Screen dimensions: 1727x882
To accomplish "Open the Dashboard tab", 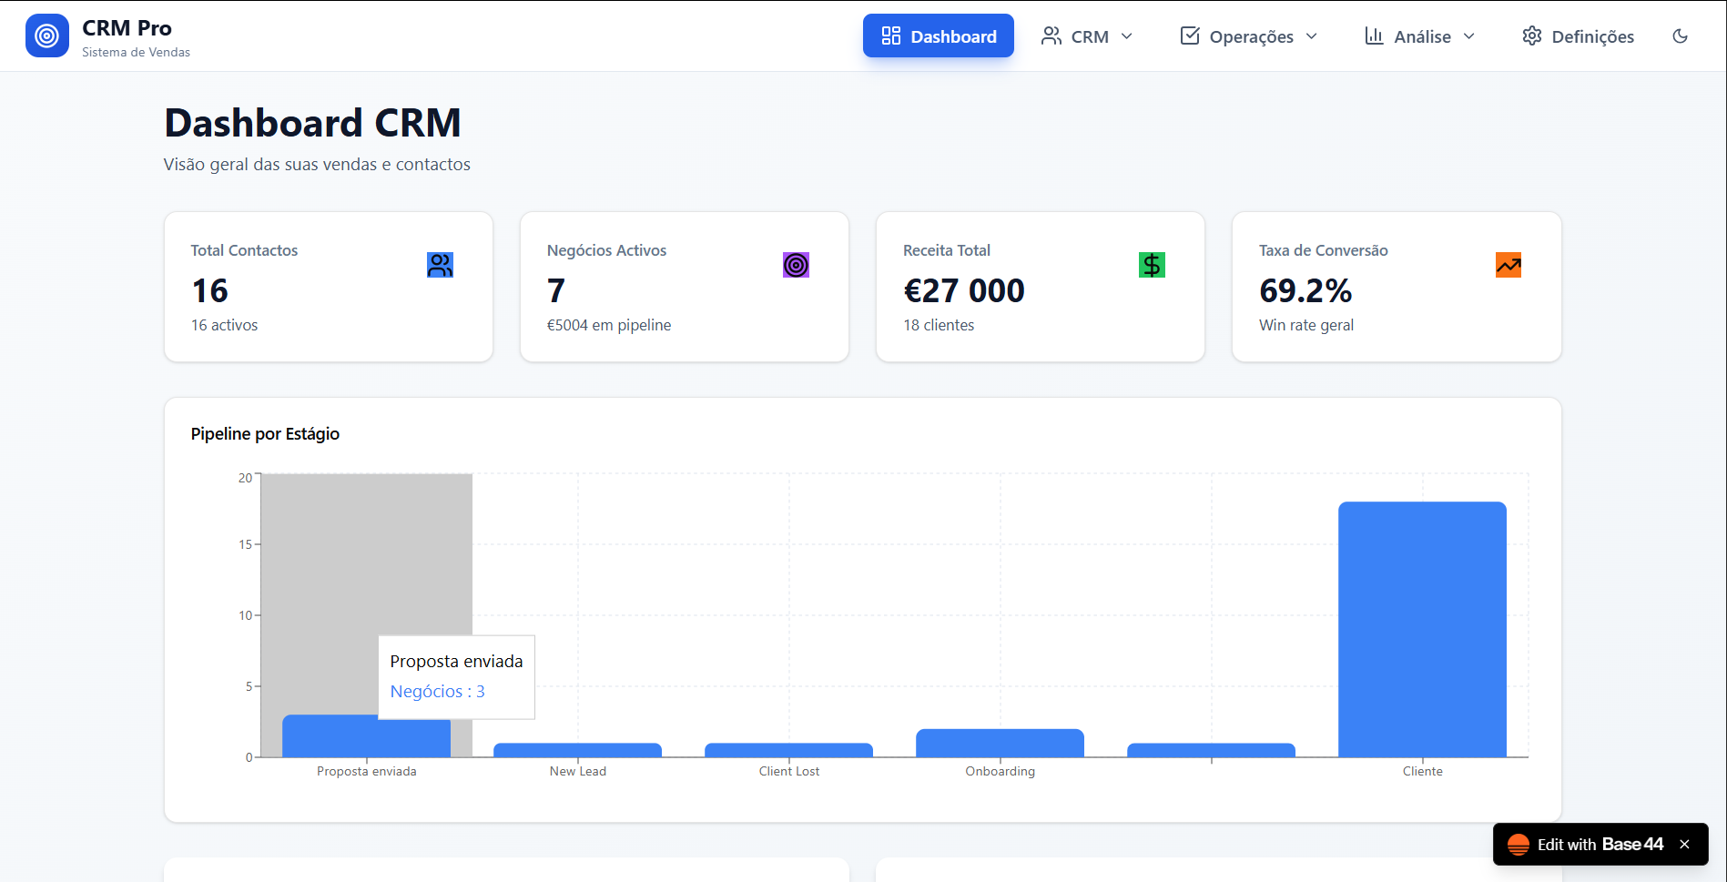I will 939,35.
